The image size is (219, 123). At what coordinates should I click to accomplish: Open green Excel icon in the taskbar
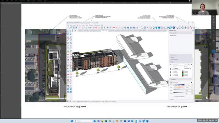point(106,121)
